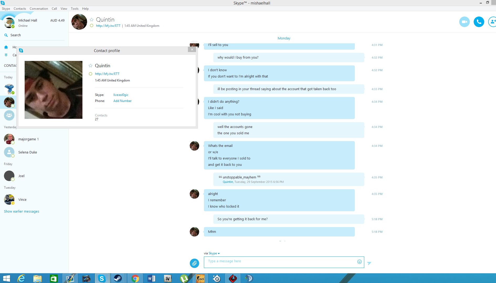The height and width of the screenshot is (283, 496).
Task: Start a video call with Quintin
Action: click(464, 22)
